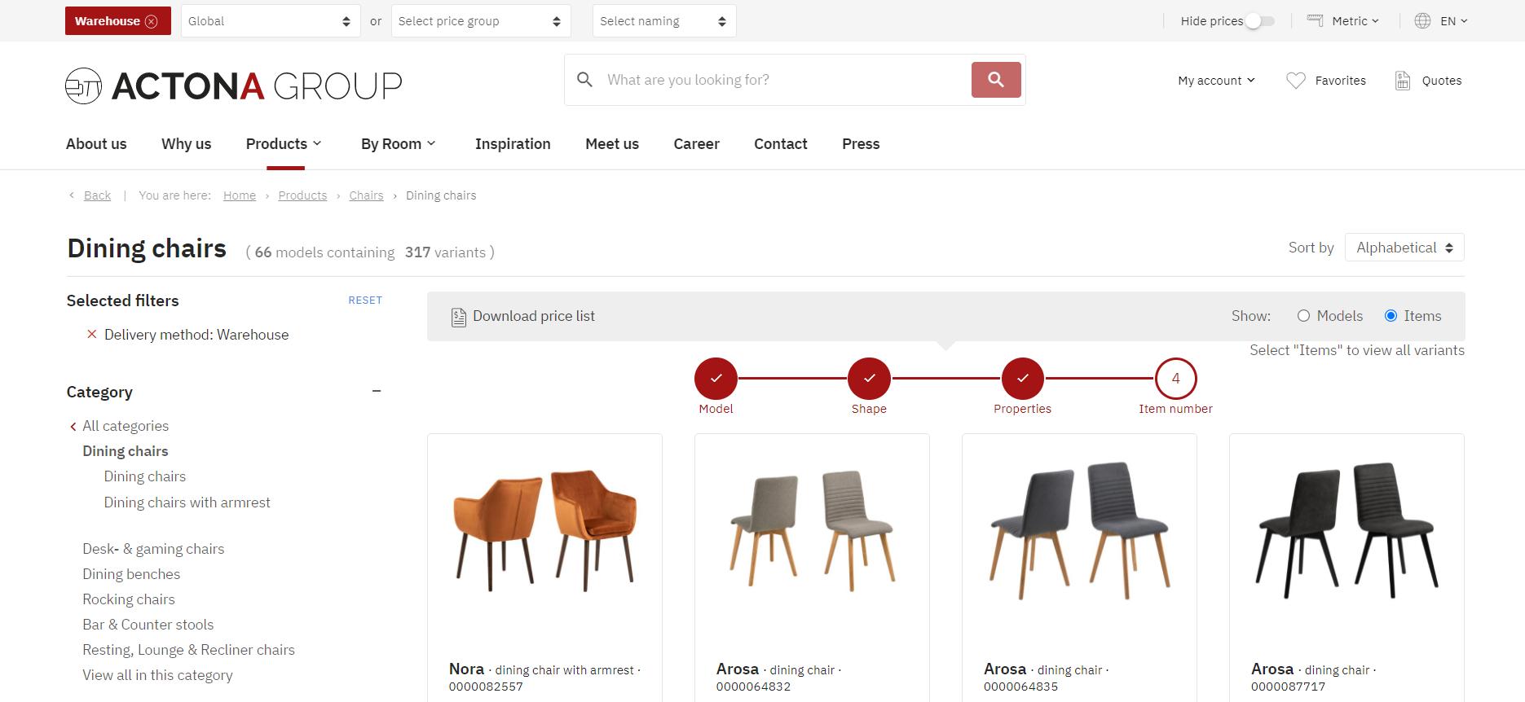This screenshot has width=1525, height=702.
Task: Open the Why us page
Action: [187, 144]
